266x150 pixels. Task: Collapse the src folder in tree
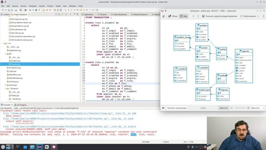[3, 43]
